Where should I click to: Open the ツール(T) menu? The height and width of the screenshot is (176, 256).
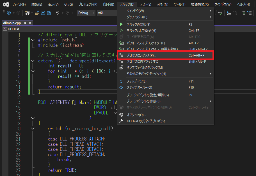click(179, 4)
